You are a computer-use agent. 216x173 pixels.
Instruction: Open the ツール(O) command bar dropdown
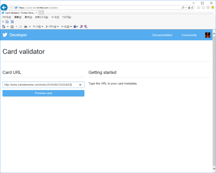click(66, 27)
